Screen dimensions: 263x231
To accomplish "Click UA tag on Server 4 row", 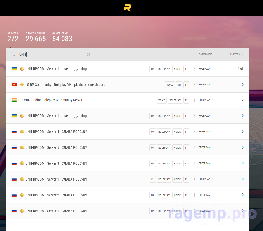I will 153,132.
